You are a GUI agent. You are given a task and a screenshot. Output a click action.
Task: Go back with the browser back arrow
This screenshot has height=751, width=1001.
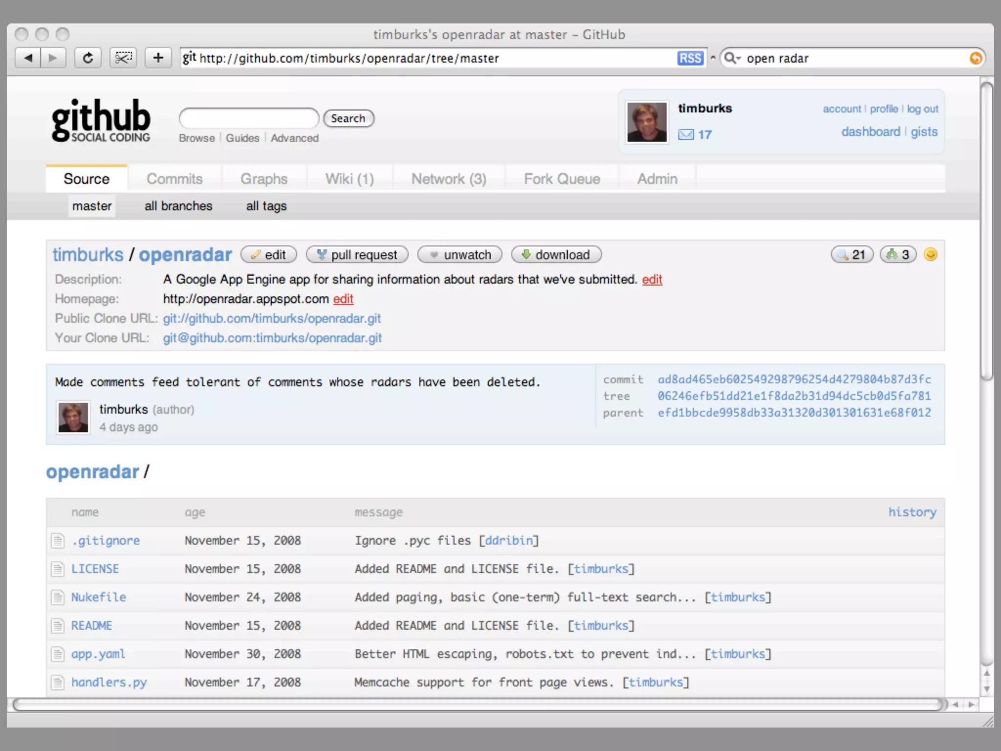pyautogui.click(x=28, y=58)
